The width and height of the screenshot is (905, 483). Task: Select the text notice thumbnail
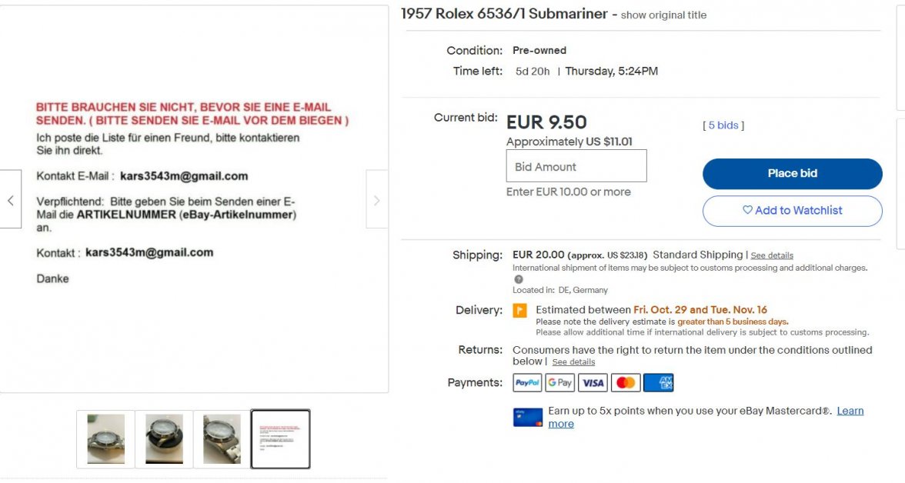pyautogui.click(x=280, y=439)
